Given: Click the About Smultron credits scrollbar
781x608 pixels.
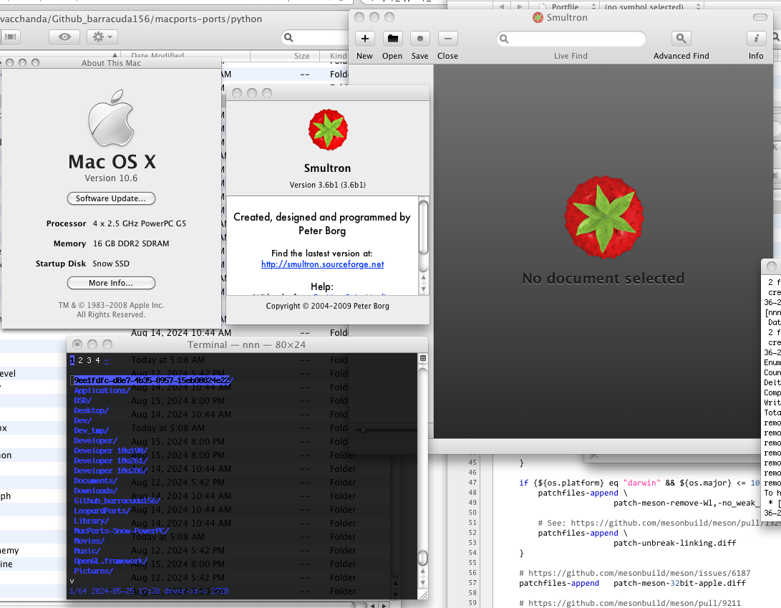Looking at the screenshot, I should 423,228.
